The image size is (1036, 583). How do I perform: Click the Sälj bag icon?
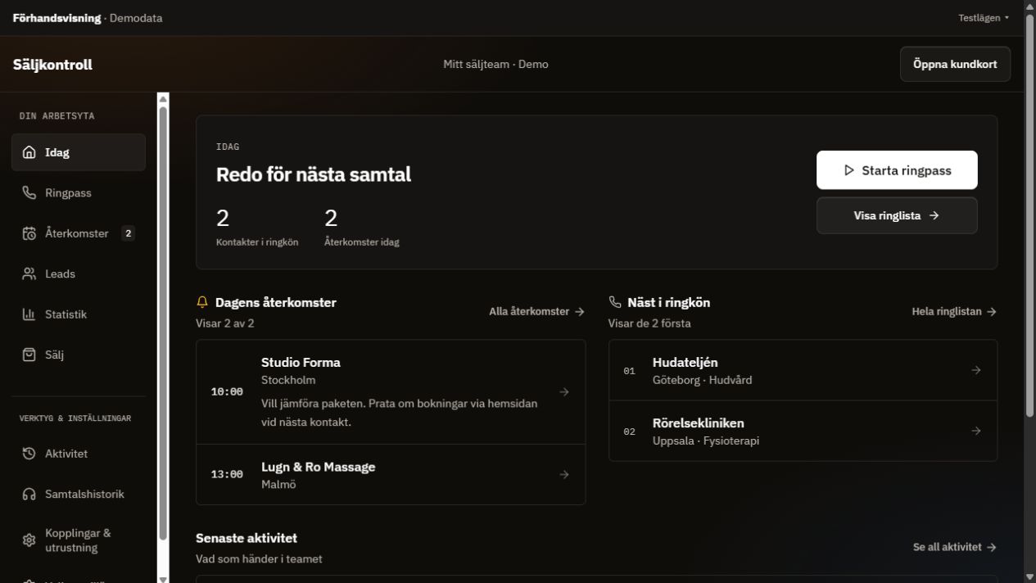[x=29, y=355]
